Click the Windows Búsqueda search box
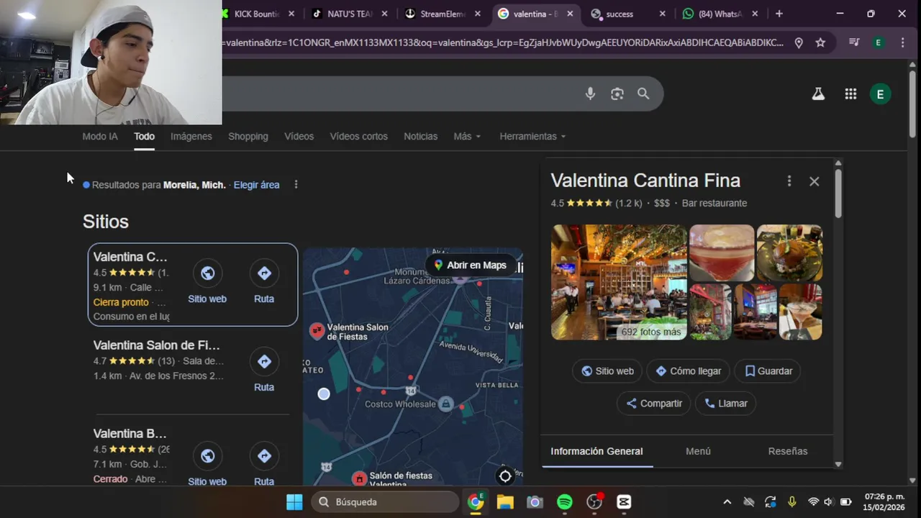 pyautogui.click(x=386, y=501)
